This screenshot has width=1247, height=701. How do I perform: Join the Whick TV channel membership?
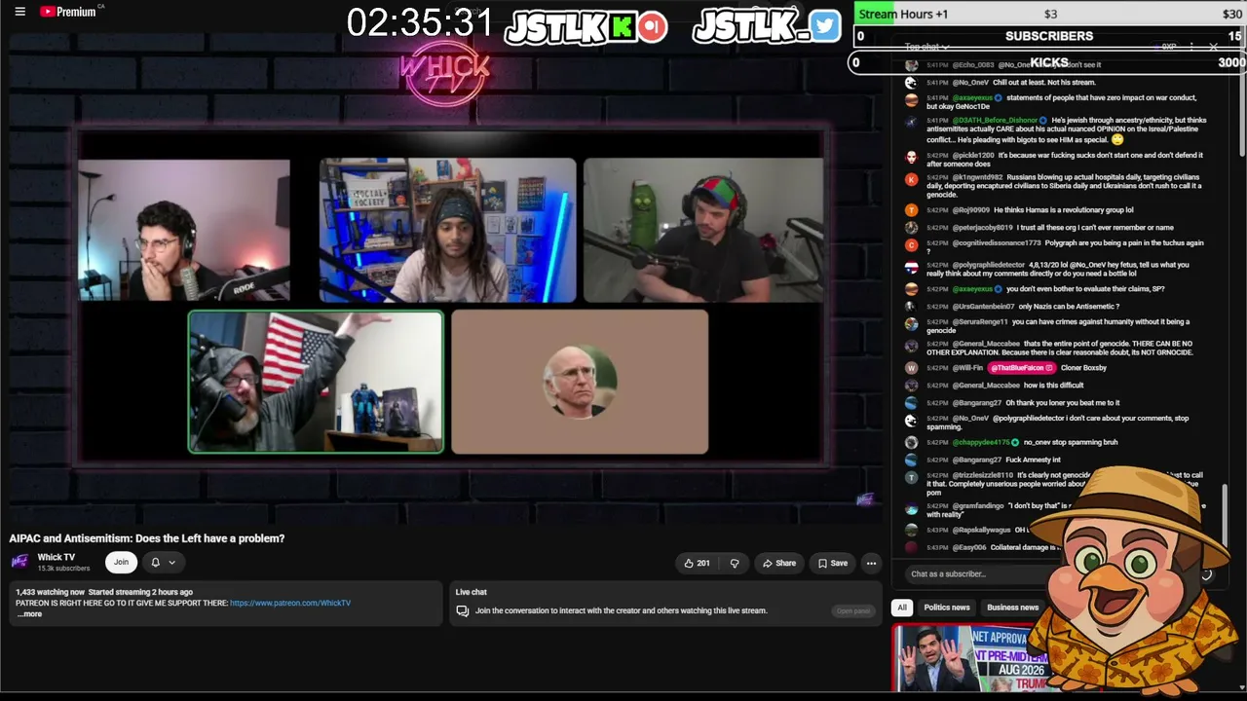[121, 562]
